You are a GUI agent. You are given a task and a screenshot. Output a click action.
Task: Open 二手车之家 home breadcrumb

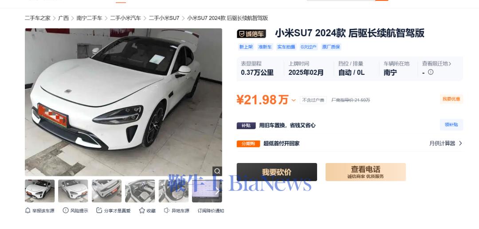(x=38, y=18)
